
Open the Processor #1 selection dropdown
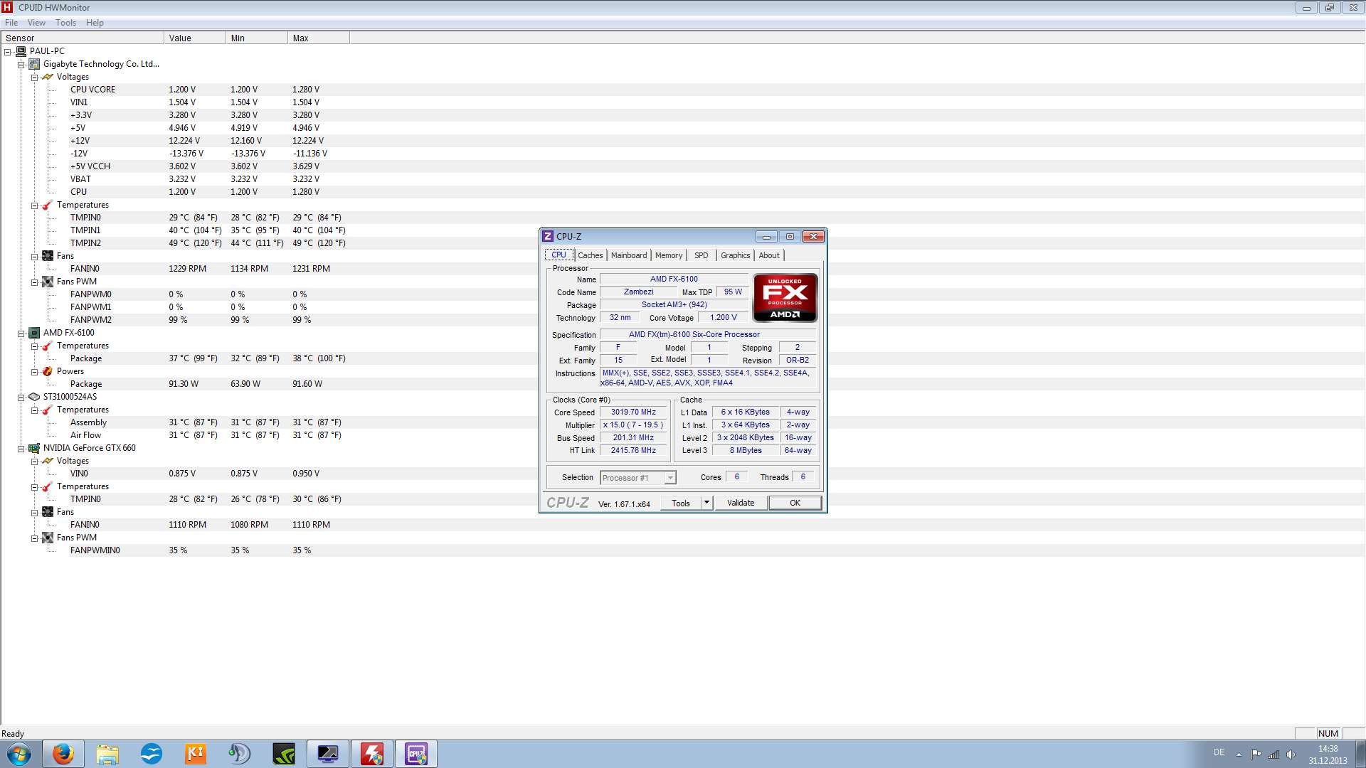click(x=669, y=478)
